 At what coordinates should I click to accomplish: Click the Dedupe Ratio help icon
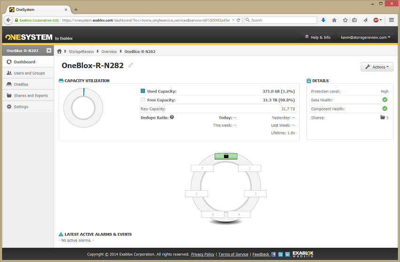pyautogui.click(x=172, y=117)
